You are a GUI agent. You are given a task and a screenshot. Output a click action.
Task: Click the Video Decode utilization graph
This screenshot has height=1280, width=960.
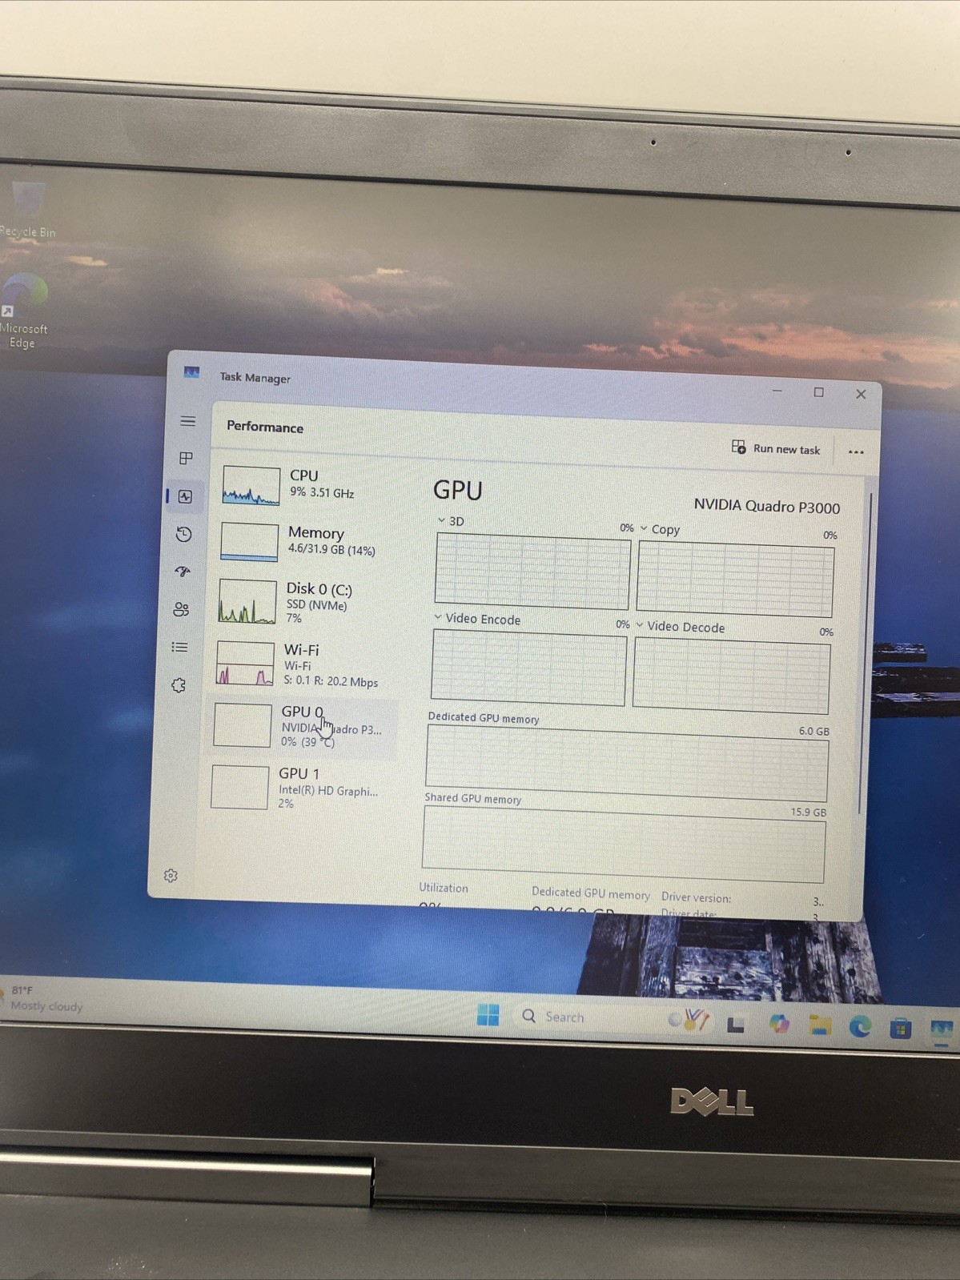click(731, 676)
